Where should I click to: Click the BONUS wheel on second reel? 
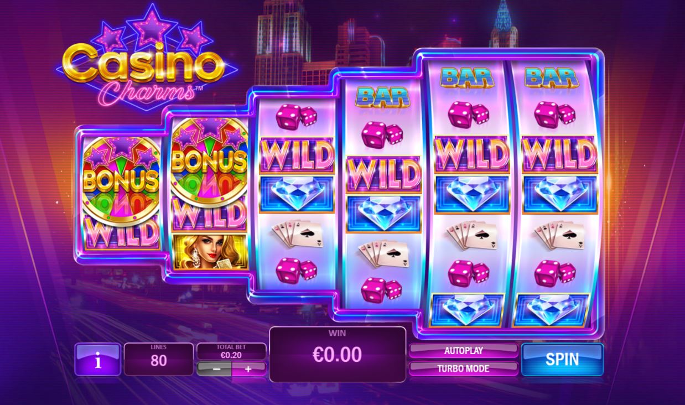209,160
